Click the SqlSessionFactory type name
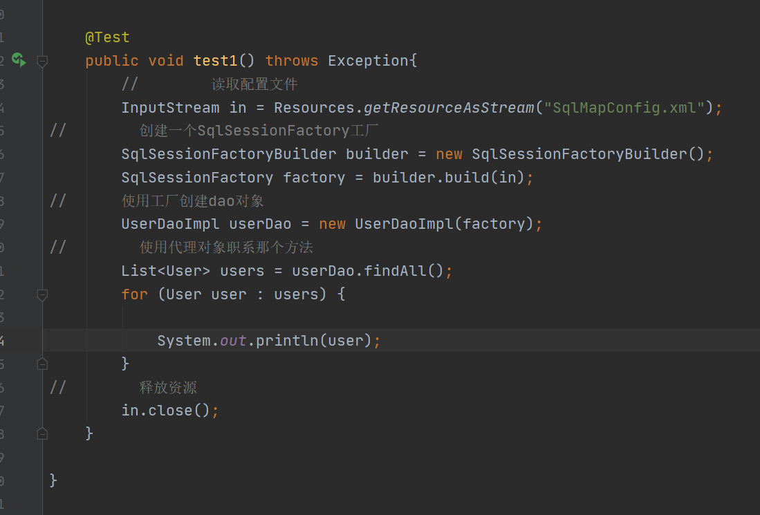This screenshot has height=515, width=760. (x=197, y=178)
